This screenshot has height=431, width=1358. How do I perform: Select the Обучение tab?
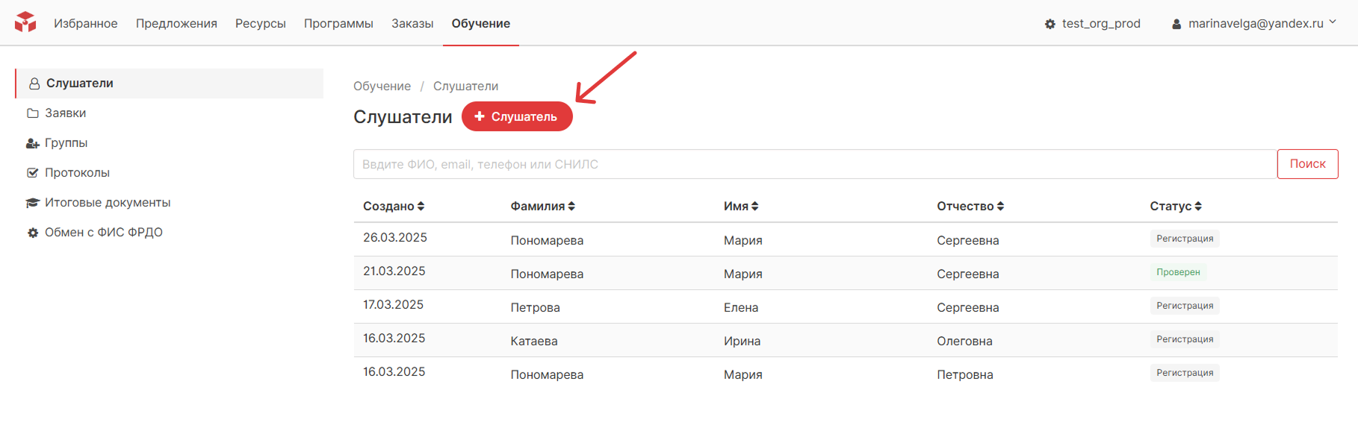pos(481,23)
